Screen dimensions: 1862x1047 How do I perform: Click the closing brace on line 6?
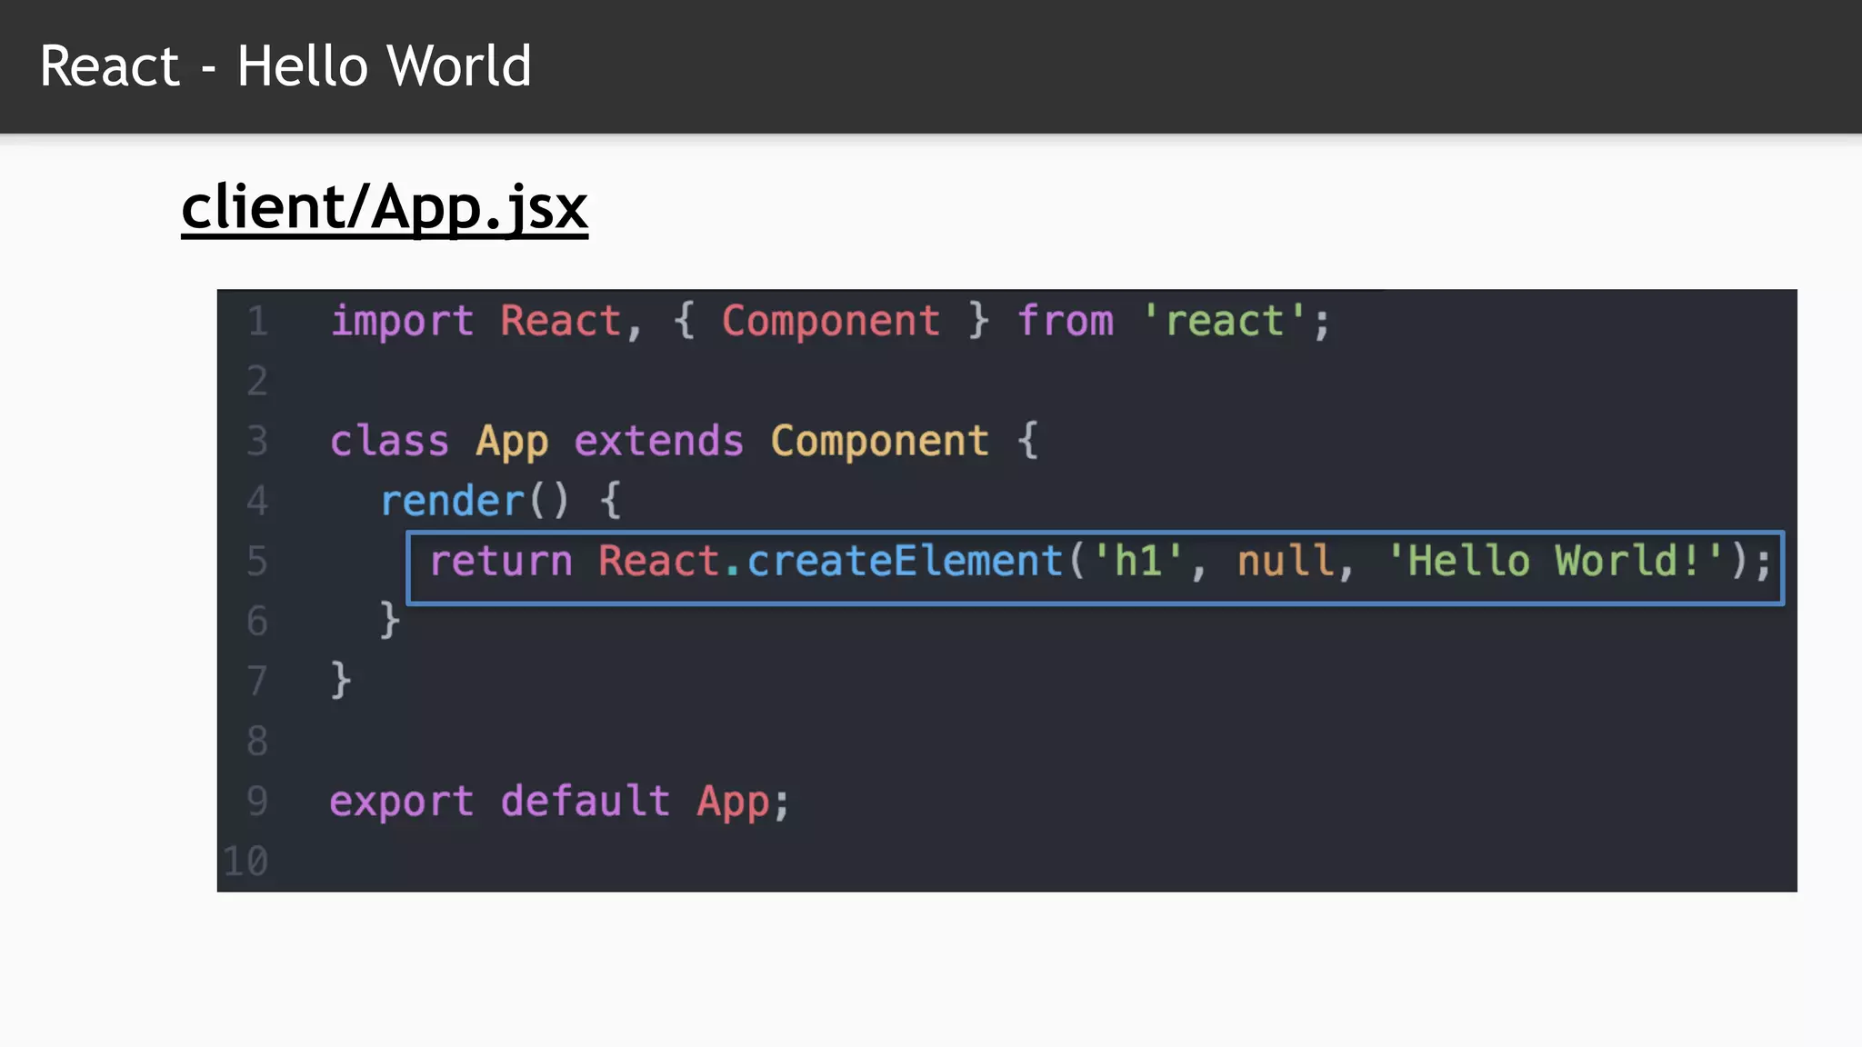point(390,622)
